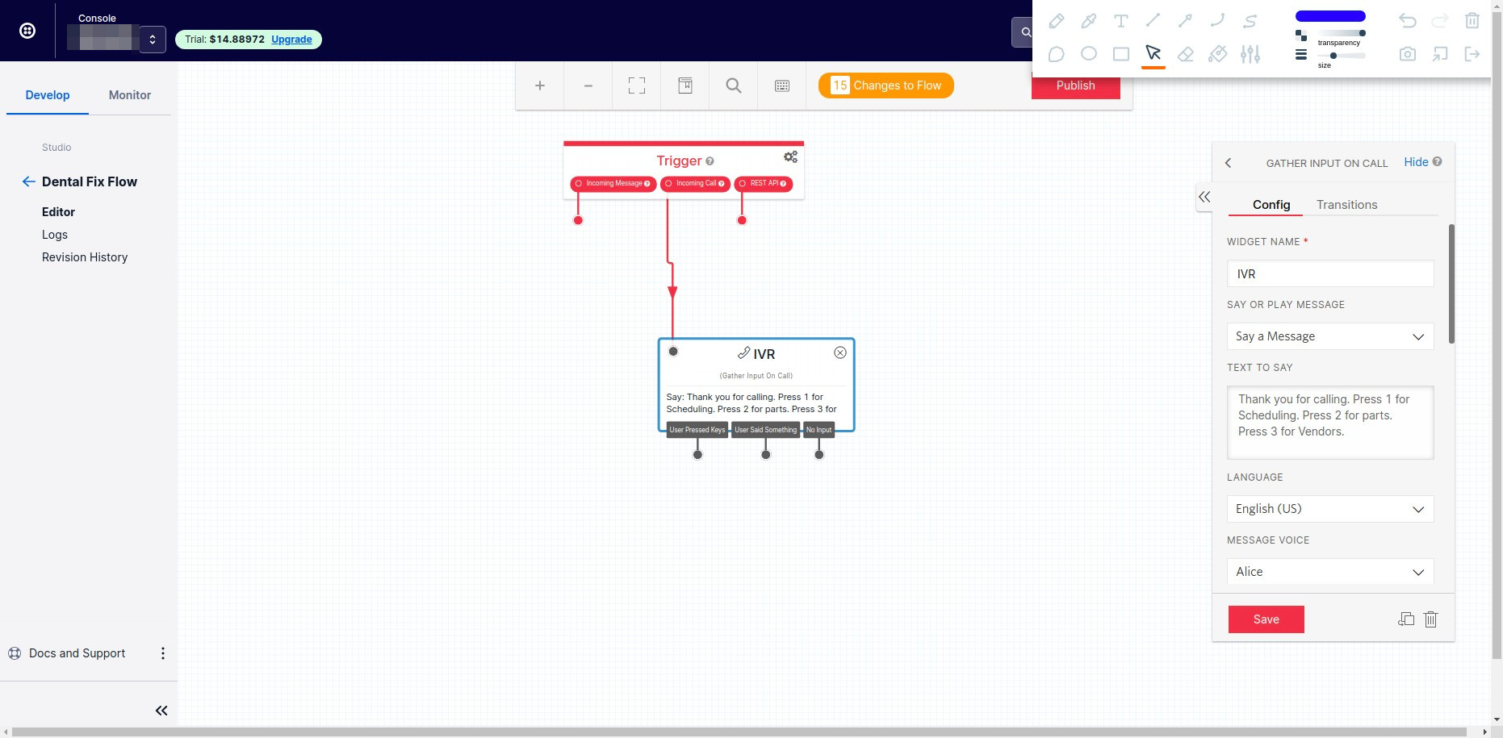1503x738 pixels.
Task: Search the flow with magnifier icon
Action: (x=734, y=85)
